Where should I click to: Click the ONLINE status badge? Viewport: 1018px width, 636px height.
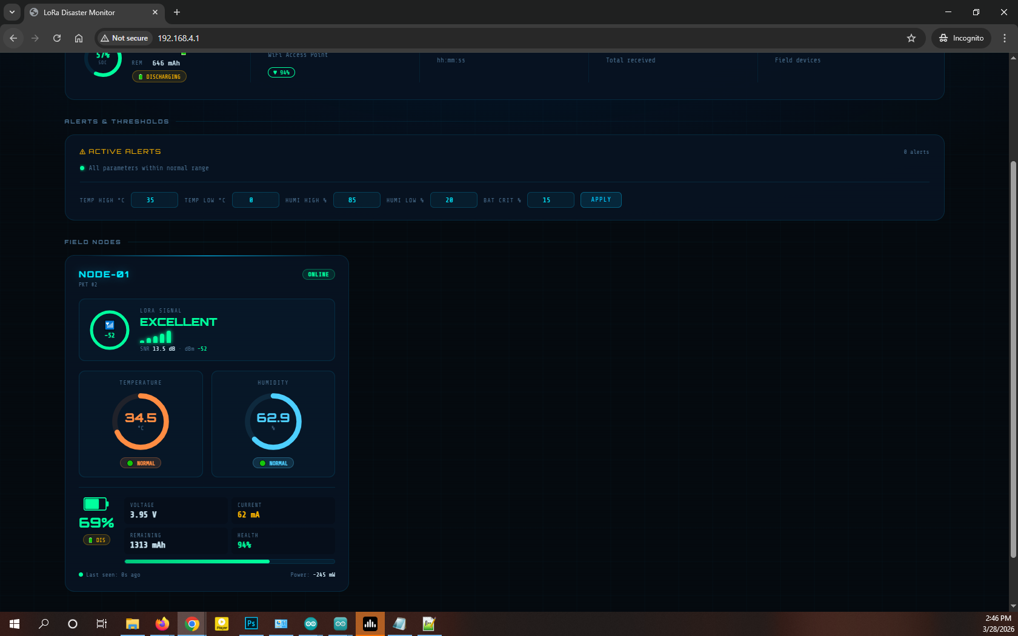319,274
